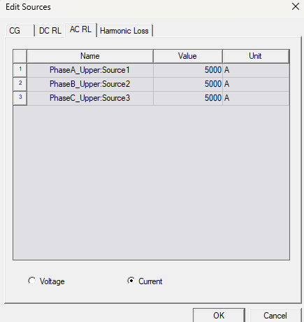
Task: Edit the value for PhaseB_Upper:Source2
Action: (188, 84)
